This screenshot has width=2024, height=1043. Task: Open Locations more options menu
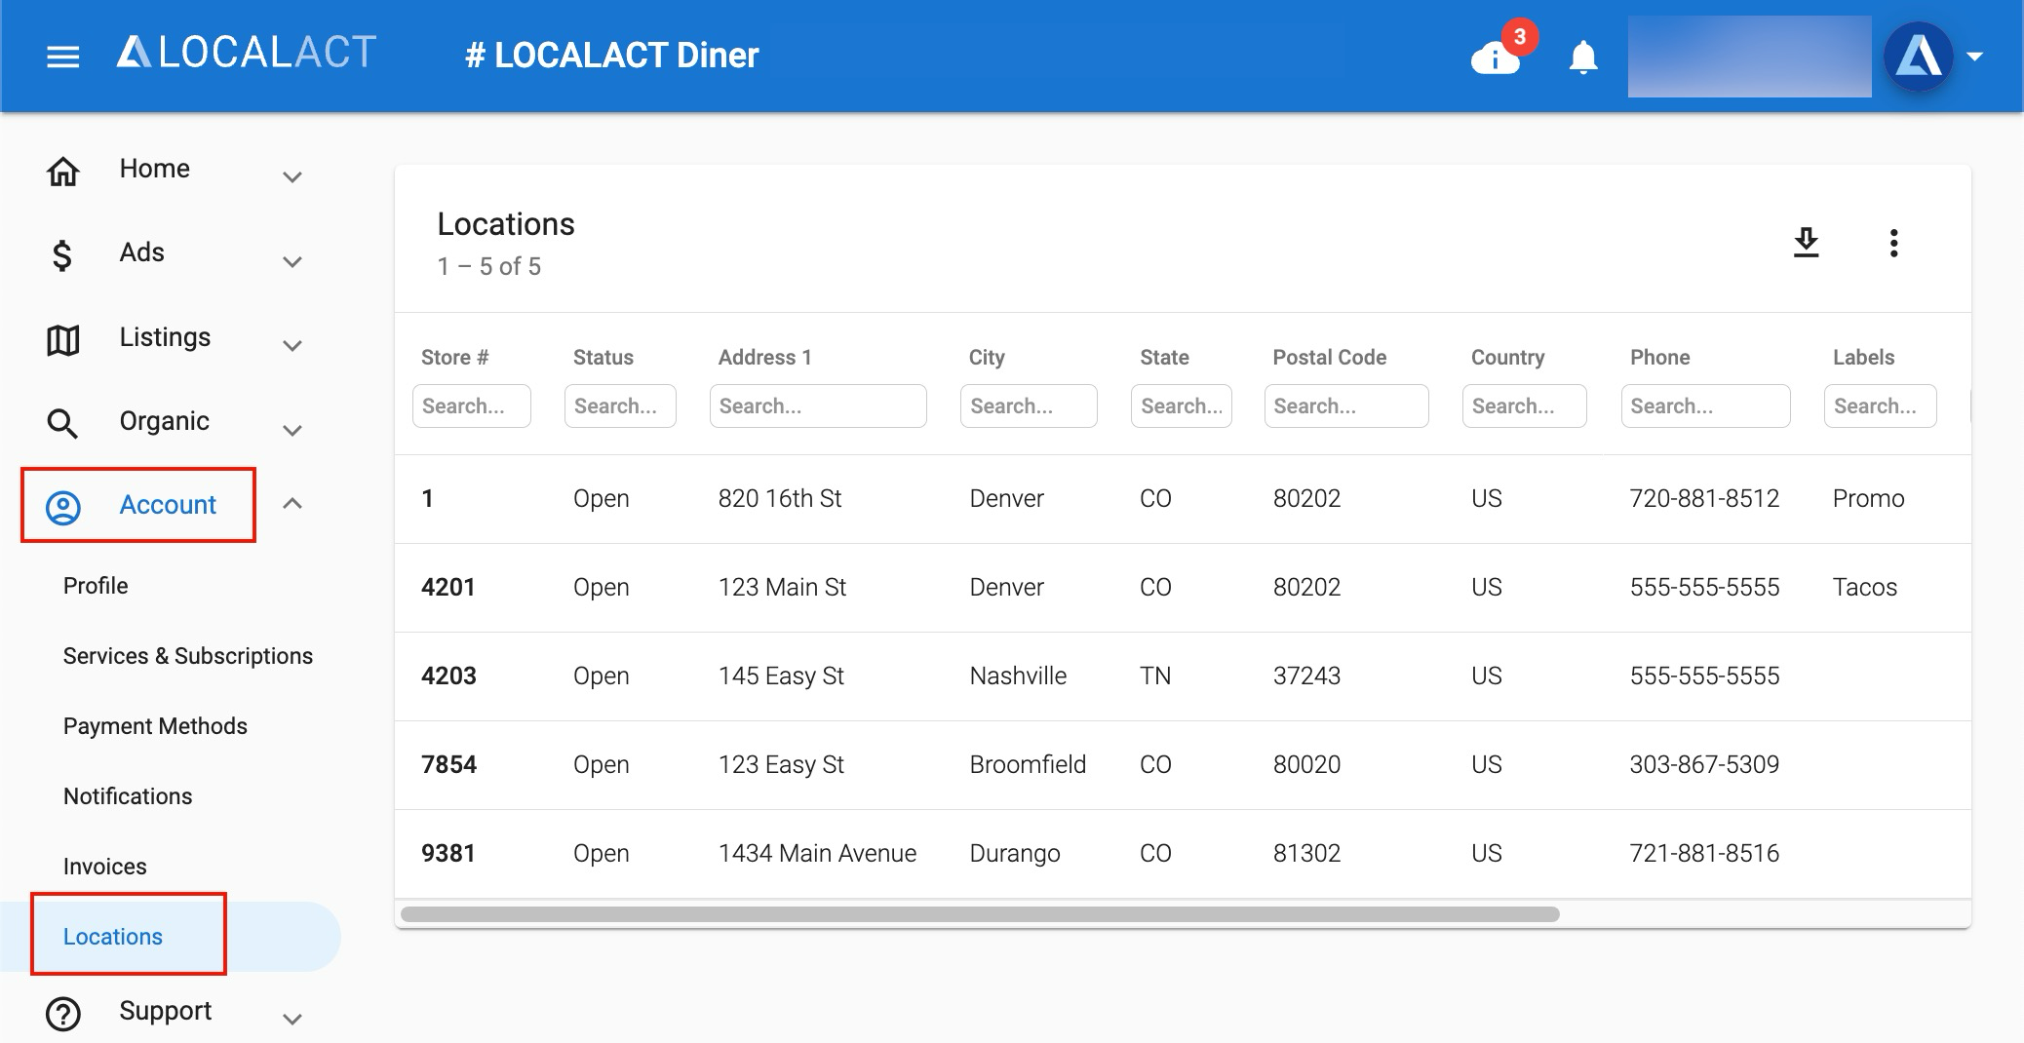[1893, 243]
